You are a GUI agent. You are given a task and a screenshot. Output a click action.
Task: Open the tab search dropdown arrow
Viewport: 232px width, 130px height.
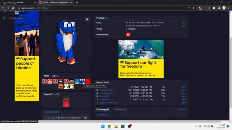tap(208, 3)
